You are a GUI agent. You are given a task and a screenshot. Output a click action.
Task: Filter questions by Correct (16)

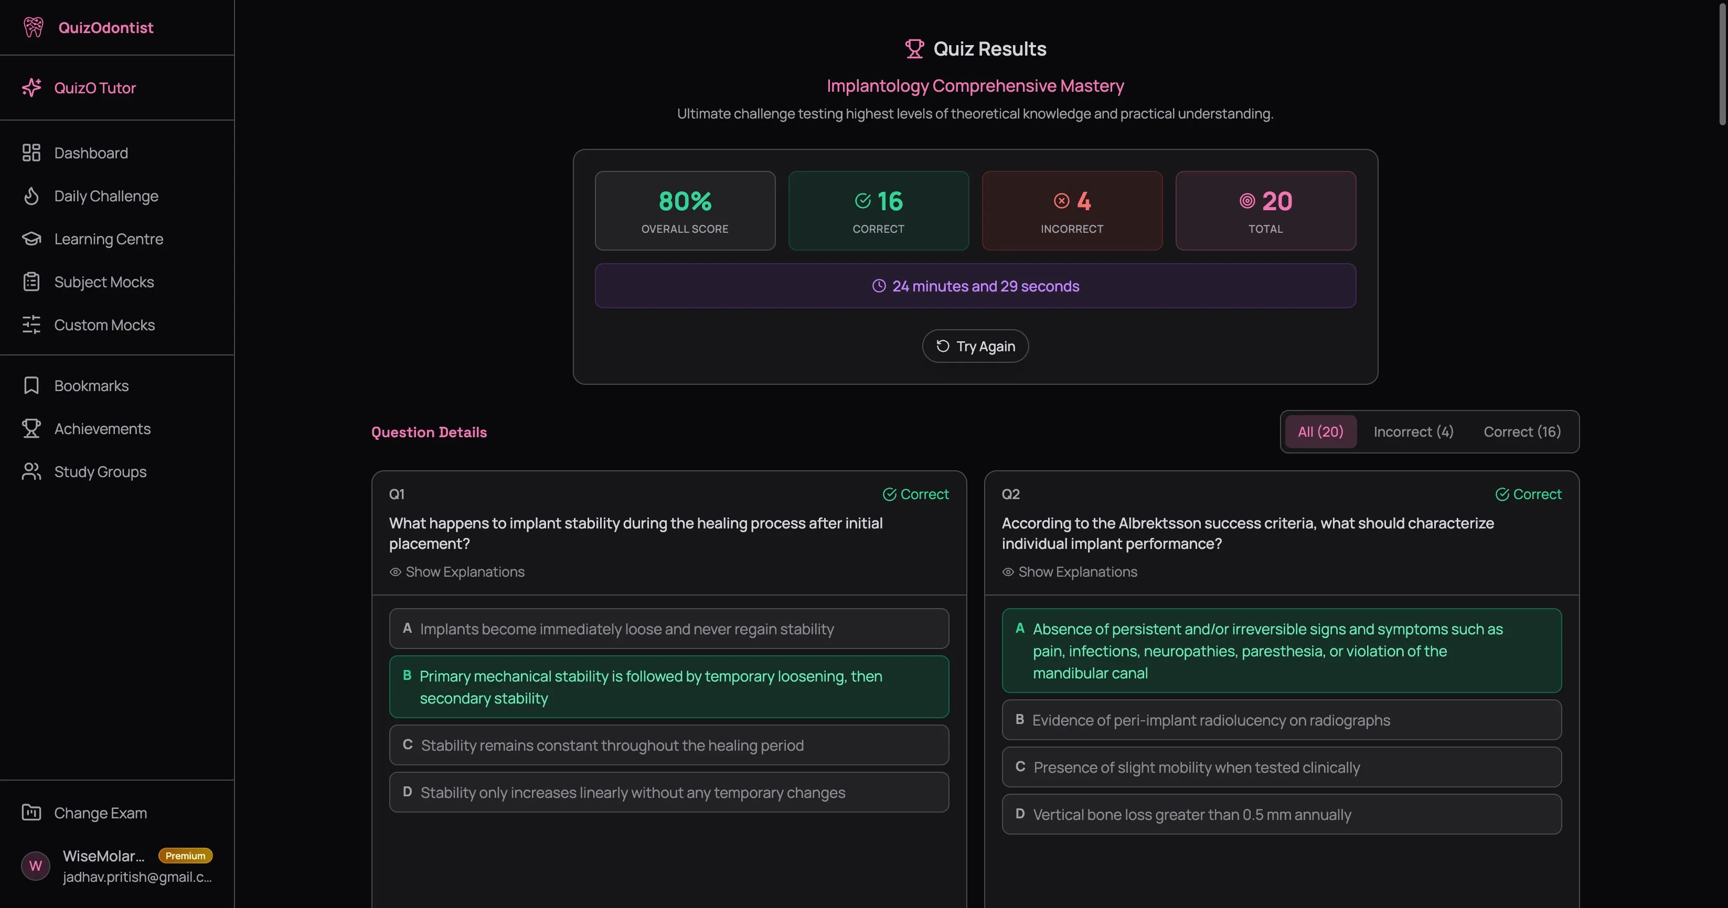1521,431
